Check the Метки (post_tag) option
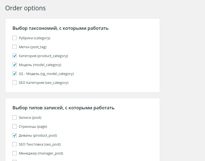 (x=15, y=47)
